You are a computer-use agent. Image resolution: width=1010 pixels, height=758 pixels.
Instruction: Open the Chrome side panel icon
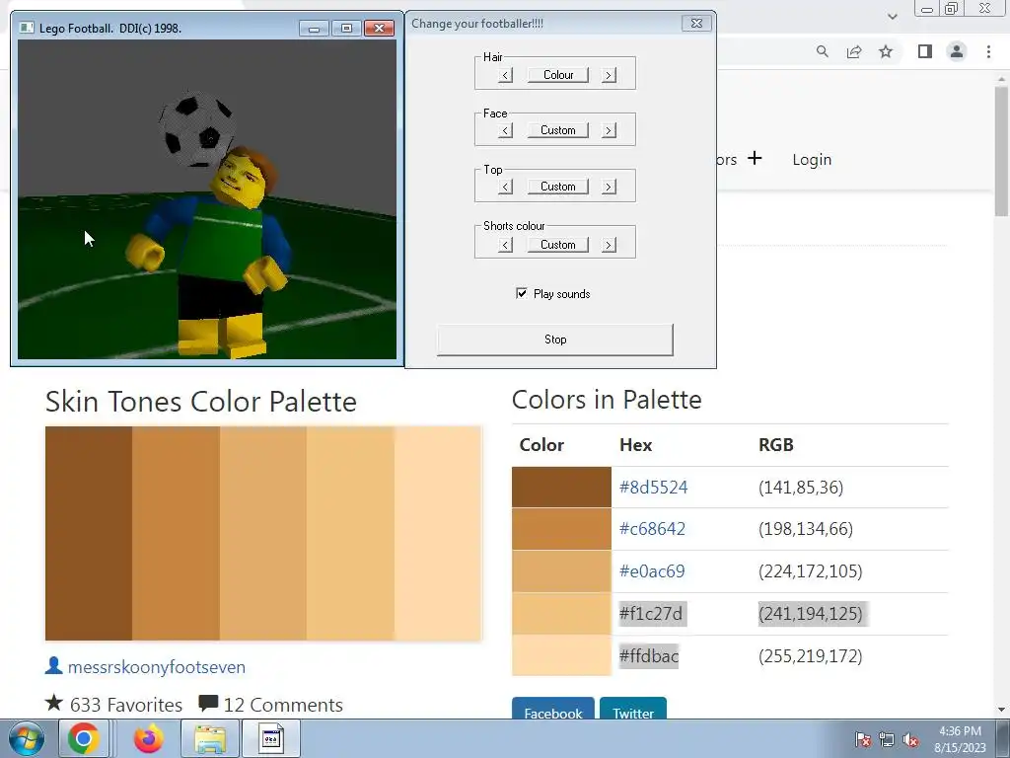click(925, 51)
